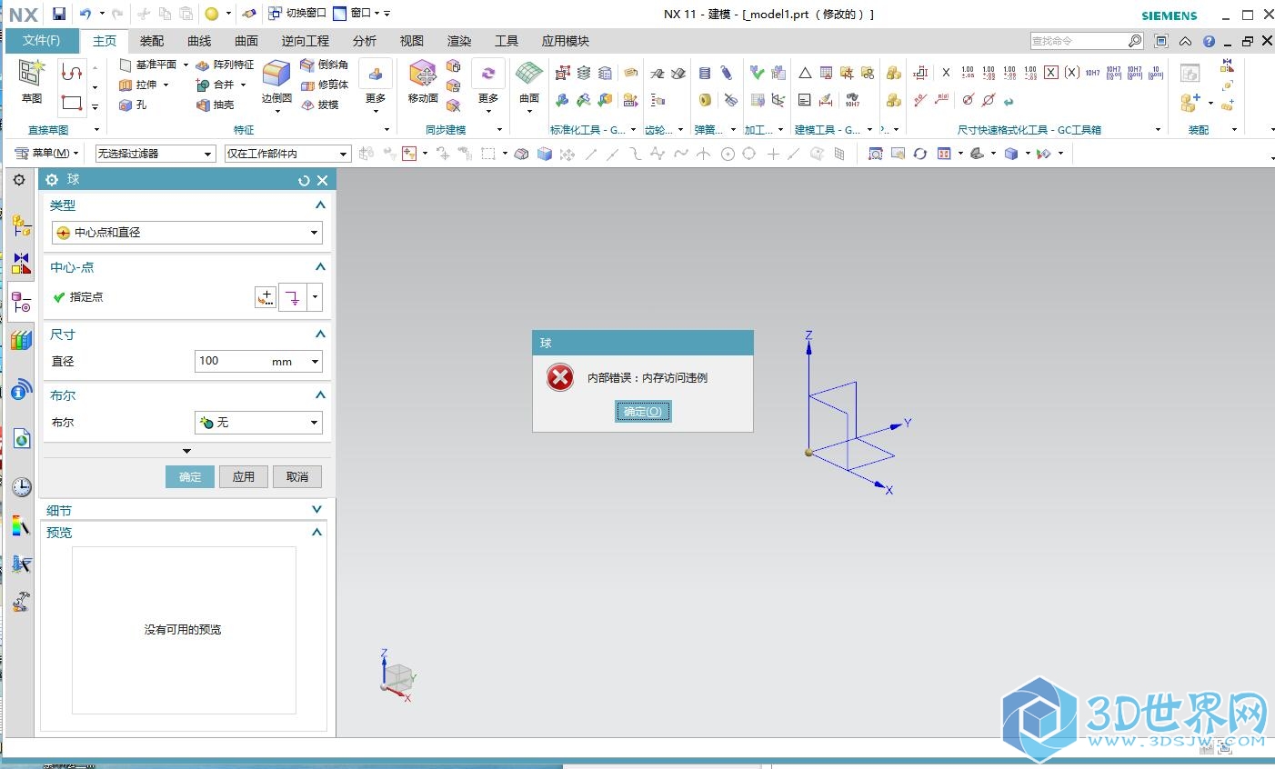Click the Add Component icon in the 装配 group
This screenshot has width=1275, height=769.
click(x=1190, y=103)
